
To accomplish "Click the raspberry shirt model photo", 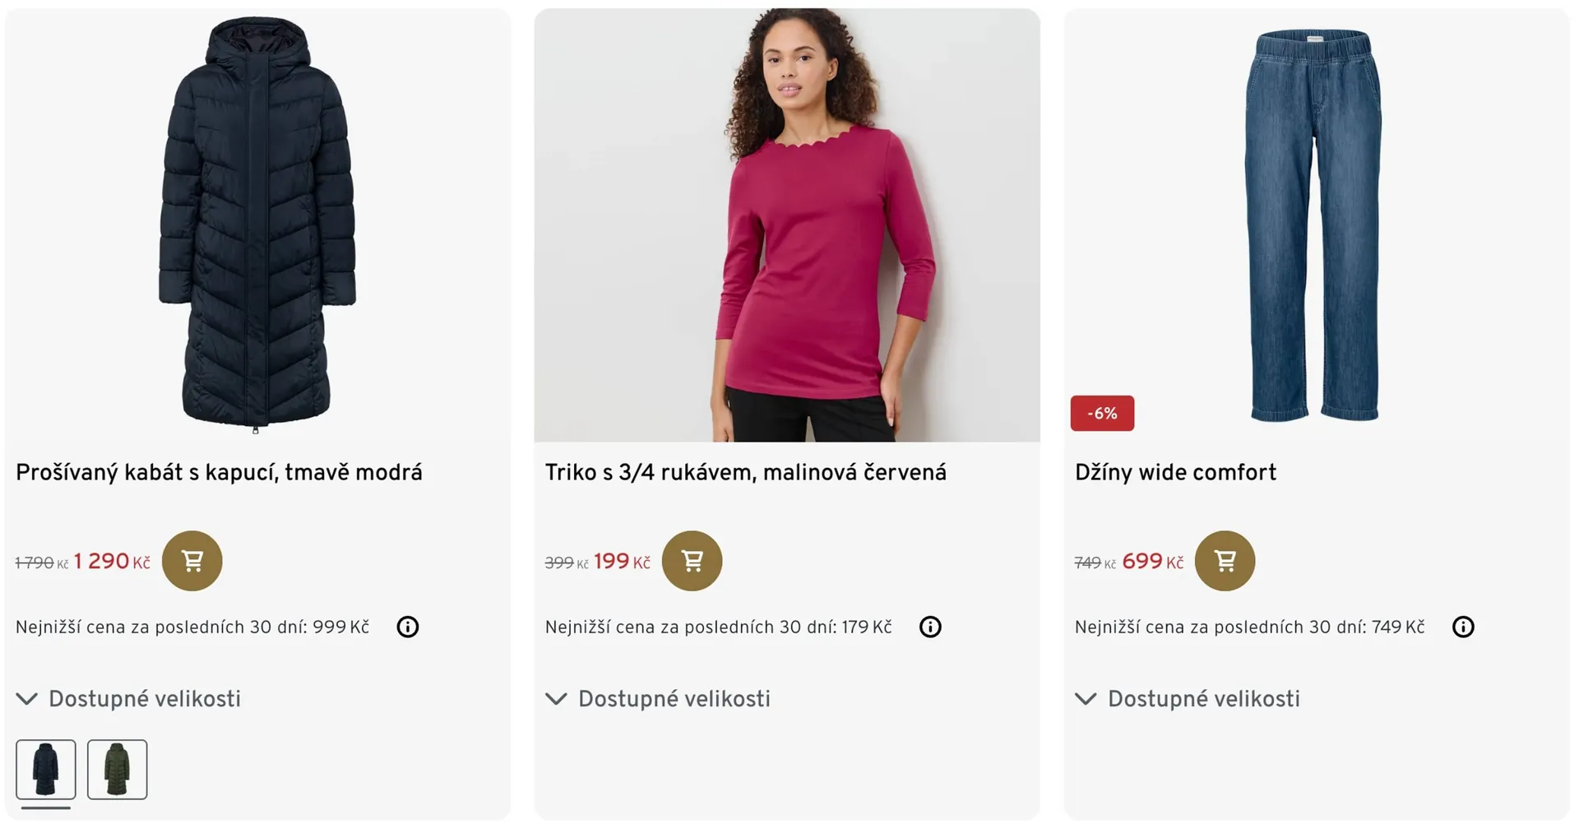I will click(x=787, y=224).
